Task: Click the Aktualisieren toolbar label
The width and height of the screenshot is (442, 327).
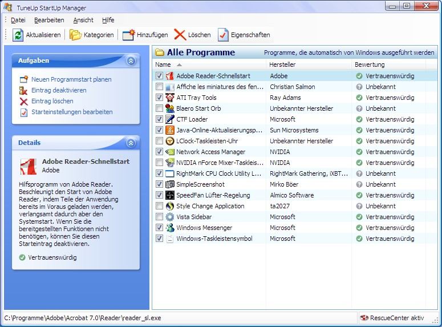Action: pos(43,35)
